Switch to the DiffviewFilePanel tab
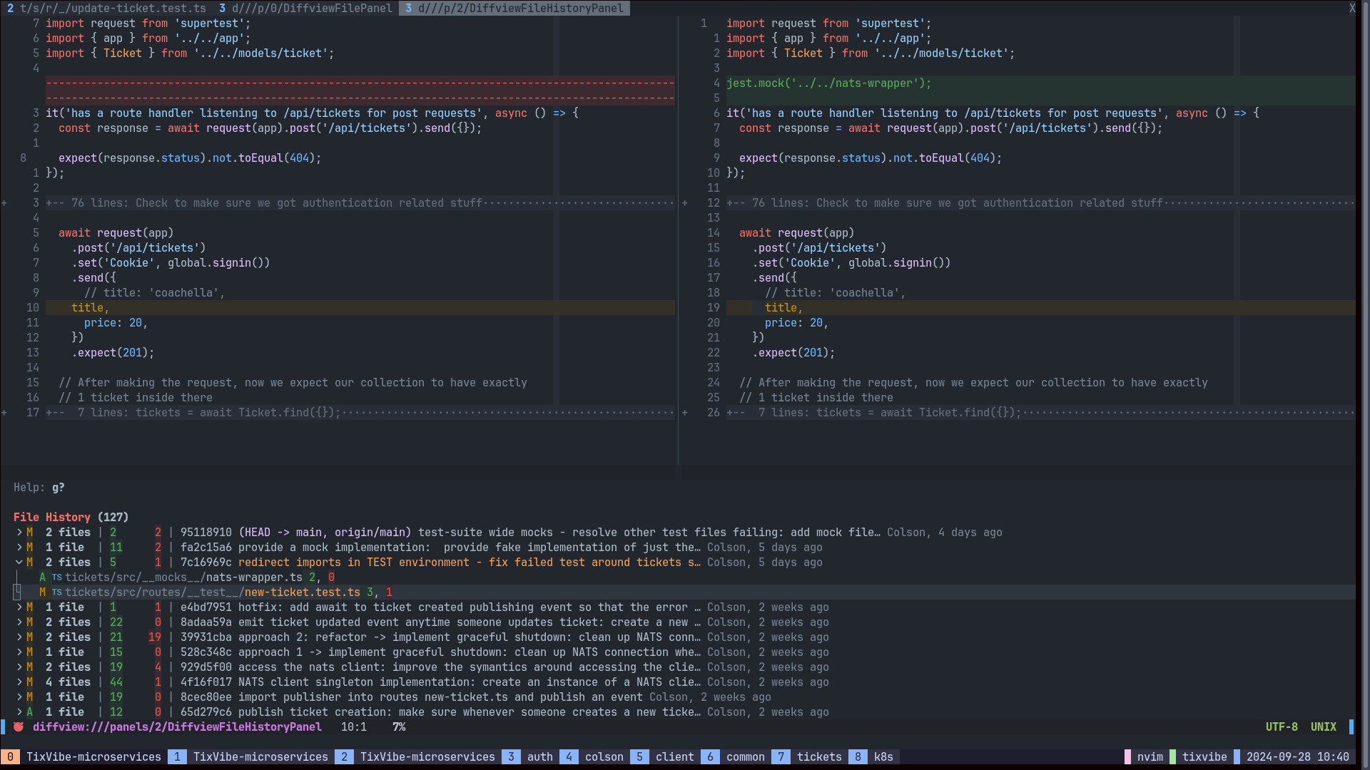 (x=307, y=9)
